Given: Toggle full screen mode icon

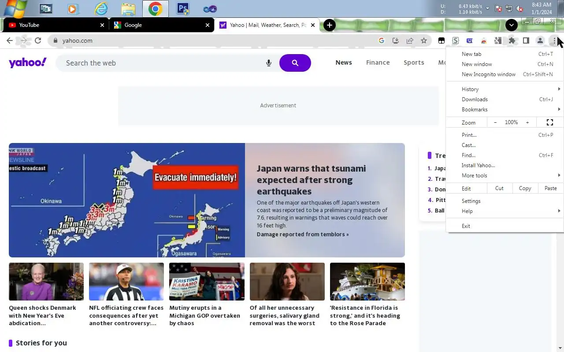Looking at the screenshot, I should pos(550,122).
